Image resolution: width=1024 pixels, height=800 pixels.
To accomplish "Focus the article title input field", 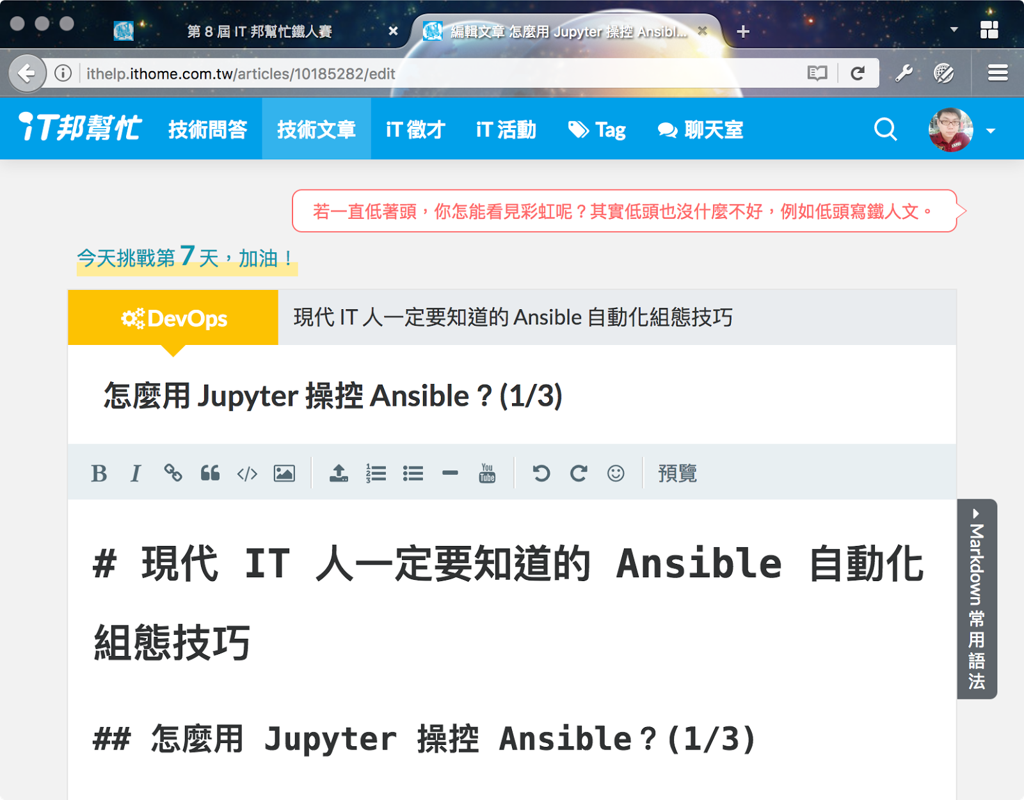I will pyautogui.click(x=512, y=396).
